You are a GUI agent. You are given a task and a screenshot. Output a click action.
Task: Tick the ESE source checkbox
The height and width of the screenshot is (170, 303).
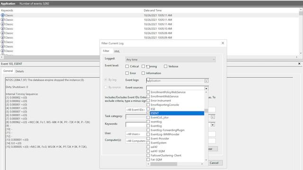148,109
